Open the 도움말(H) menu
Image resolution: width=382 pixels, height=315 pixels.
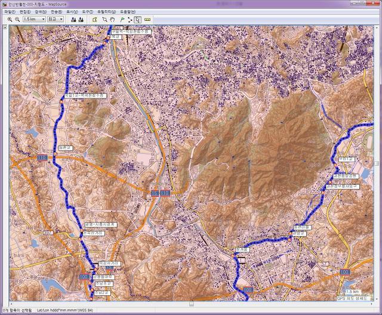(128, 12)
